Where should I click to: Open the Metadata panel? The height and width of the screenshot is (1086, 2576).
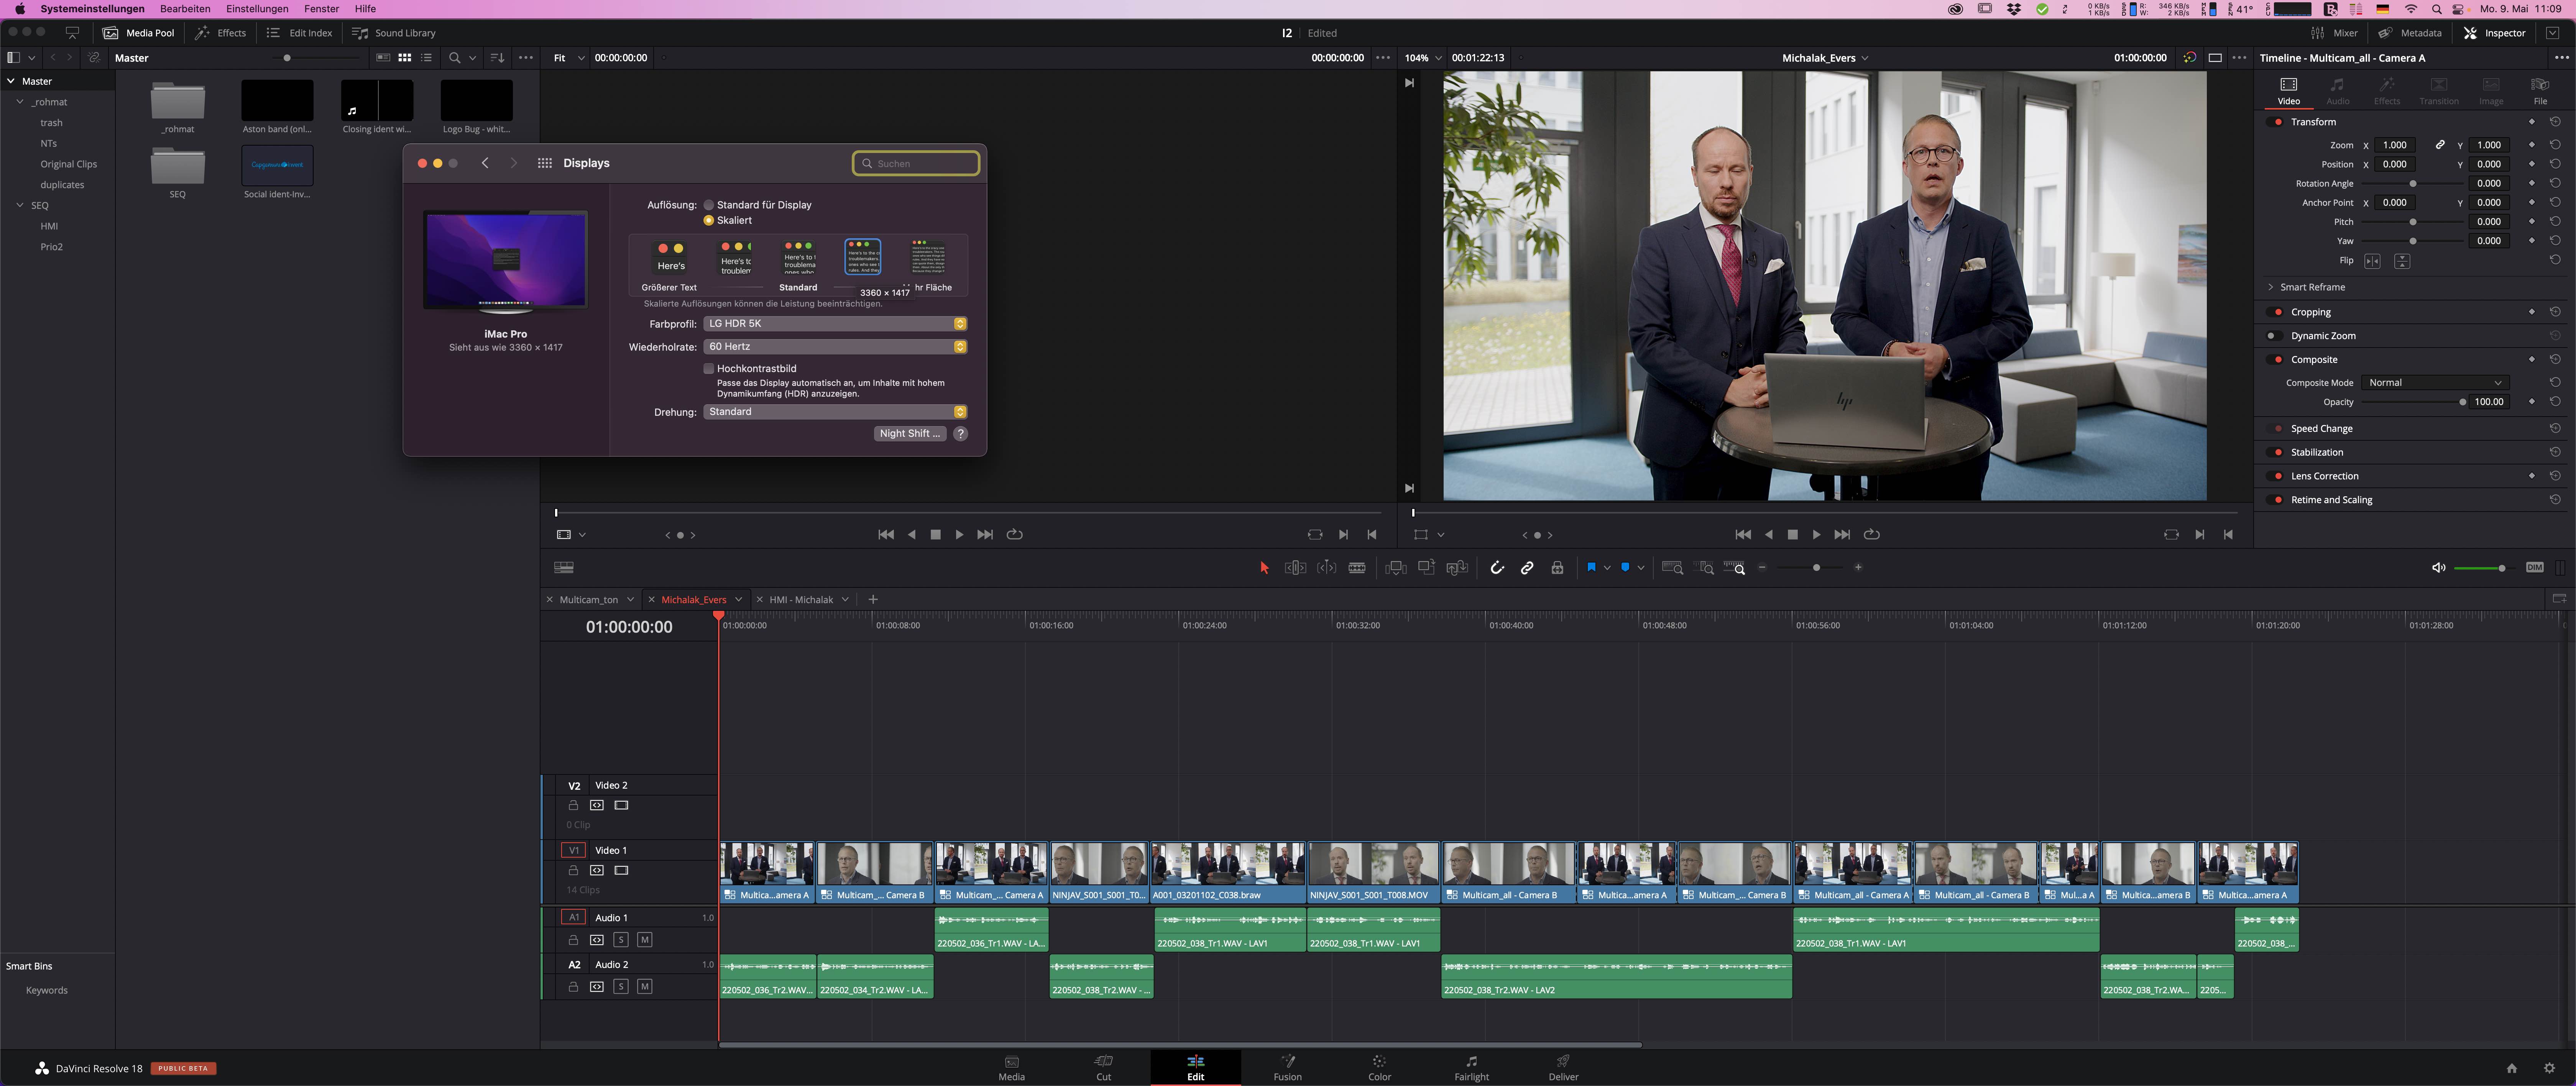(x=2410, y=33)
